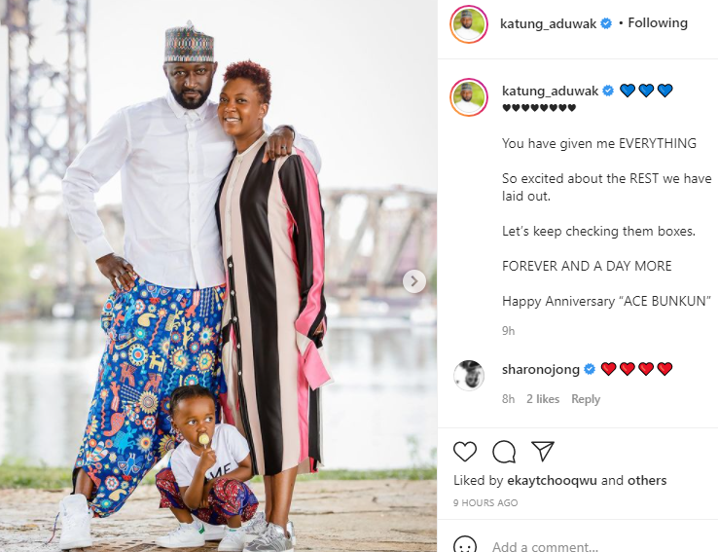Open sharonojong's avatar in comments
The height and width of the screenshot is (552, 718).
[468, 375]
